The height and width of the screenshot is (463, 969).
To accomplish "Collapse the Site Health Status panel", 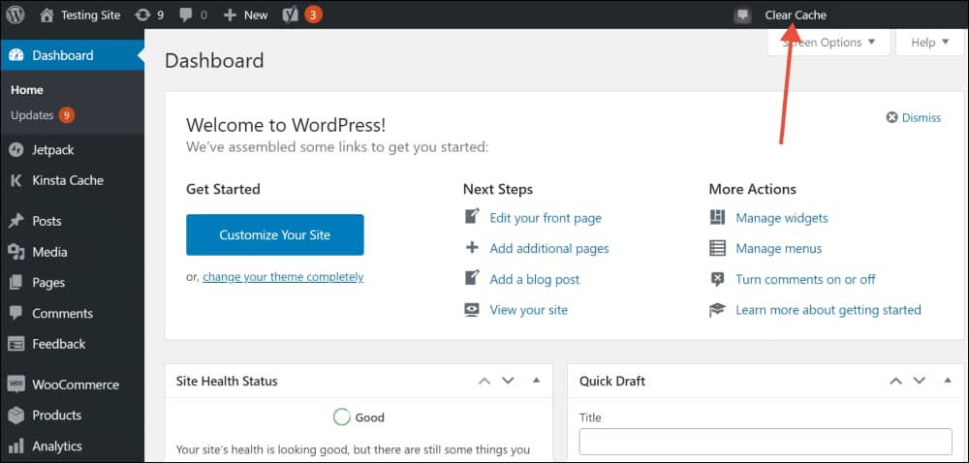I will click(537, 381).
